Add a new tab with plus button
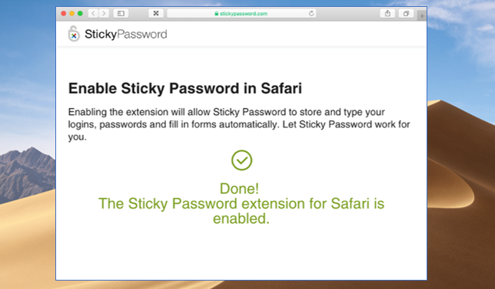 tap(422, 16)
